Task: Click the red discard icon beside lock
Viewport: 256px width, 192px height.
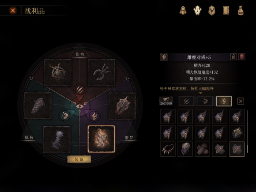Action: (242, 57)
